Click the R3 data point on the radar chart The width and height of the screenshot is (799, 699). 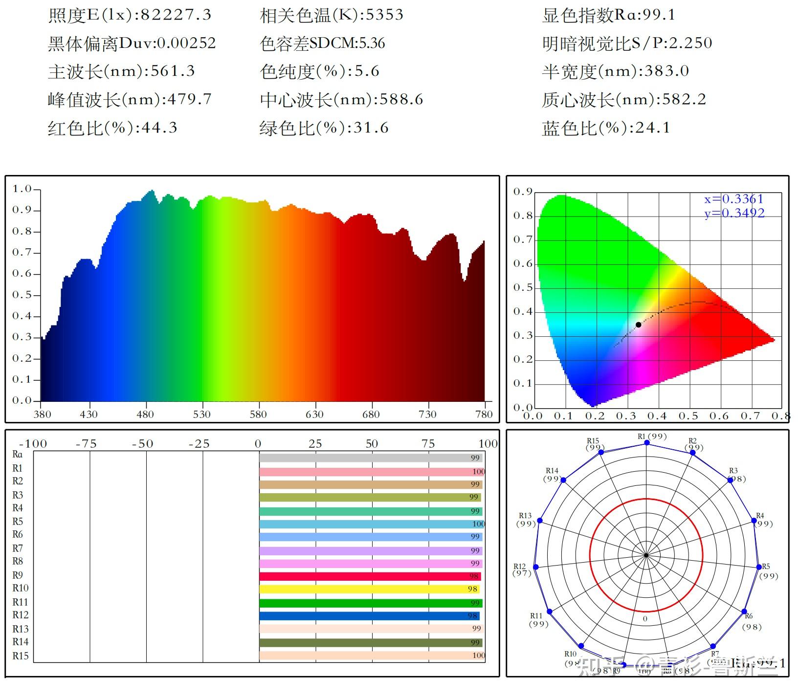pos(730,480)
